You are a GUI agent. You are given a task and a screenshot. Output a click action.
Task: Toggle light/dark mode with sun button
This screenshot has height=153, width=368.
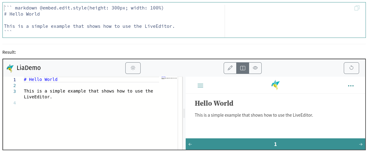(133, 68)
